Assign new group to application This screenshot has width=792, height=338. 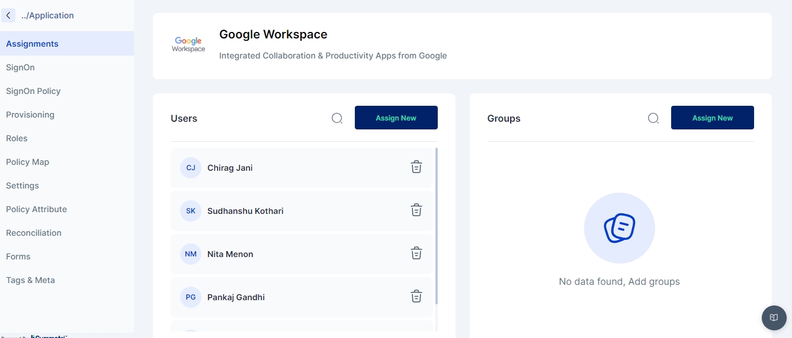pyautogui.click(x=712, y=118)
